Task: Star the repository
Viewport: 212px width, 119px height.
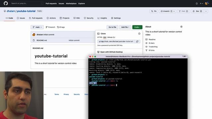Action: click(197, 11)
